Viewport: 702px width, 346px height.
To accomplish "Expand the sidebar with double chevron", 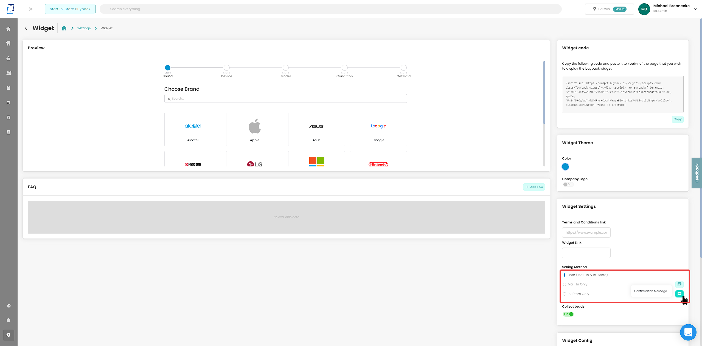I will [31, 9].
